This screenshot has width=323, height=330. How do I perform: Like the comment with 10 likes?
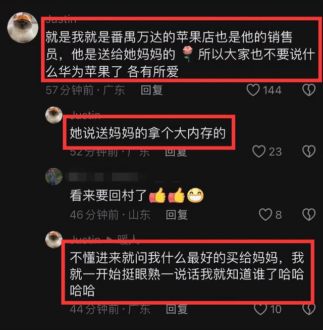point(260,309)
